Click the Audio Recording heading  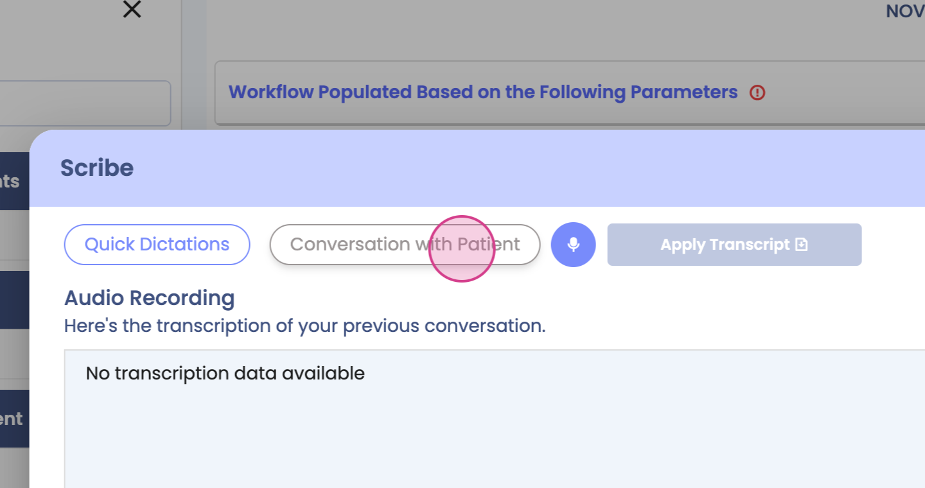(x=150, y=298)
